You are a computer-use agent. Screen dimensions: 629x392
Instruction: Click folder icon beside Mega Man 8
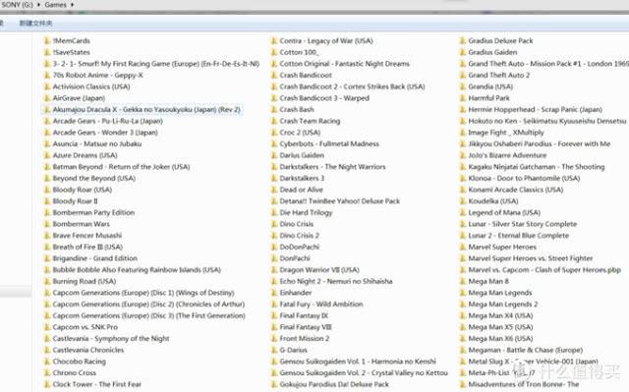[463, 281]
